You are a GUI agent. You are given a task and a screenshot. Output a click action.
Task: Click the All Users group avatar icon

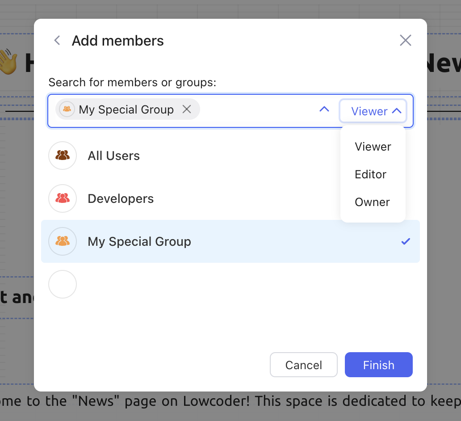point(63,156)
